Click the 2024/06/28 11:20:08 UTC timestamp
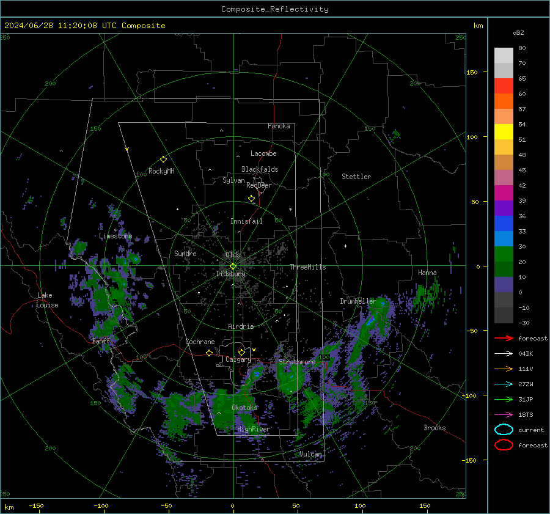This screenshot has height=514, width=550. (61, 26)
